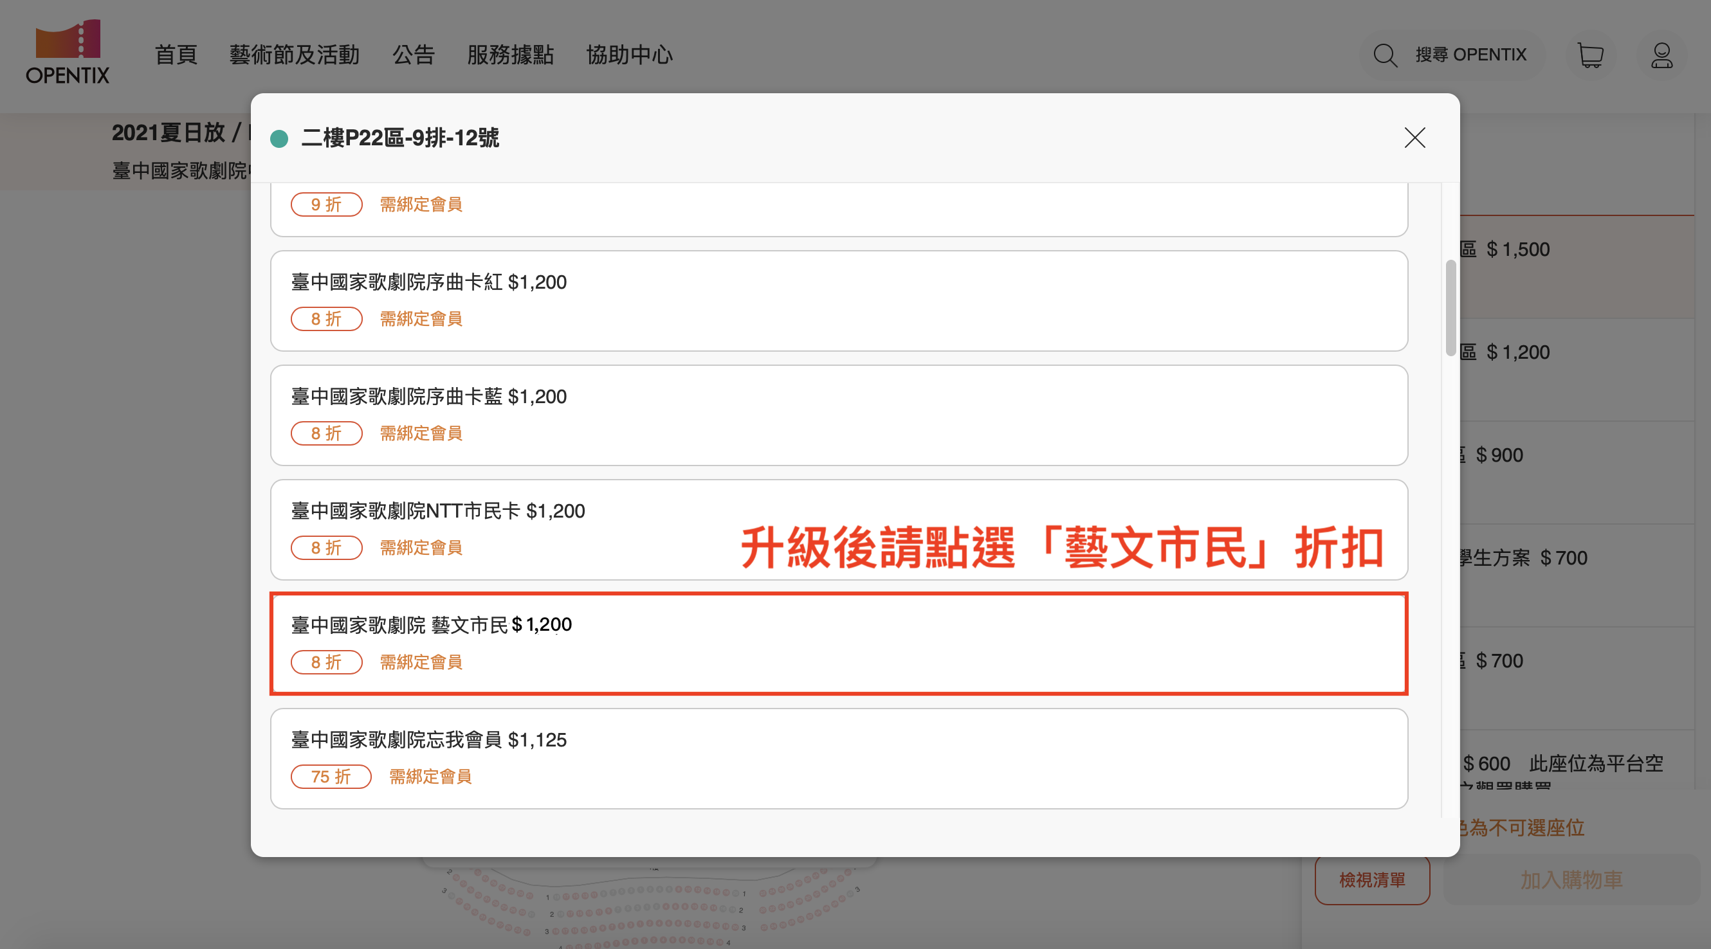
Task: Open the user account icon
Action: (x=1662, y=55)
